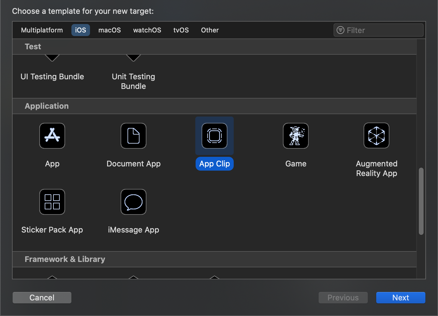Click the App Clip template icon
This screenshot has width=438, height=316.
[x=214, y=136]
